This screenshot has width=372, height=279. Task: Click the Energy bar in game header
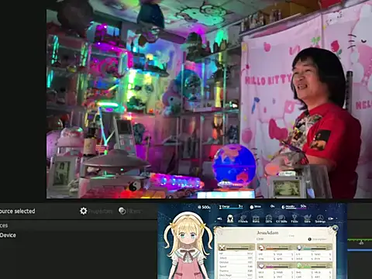tap(231, 207)
